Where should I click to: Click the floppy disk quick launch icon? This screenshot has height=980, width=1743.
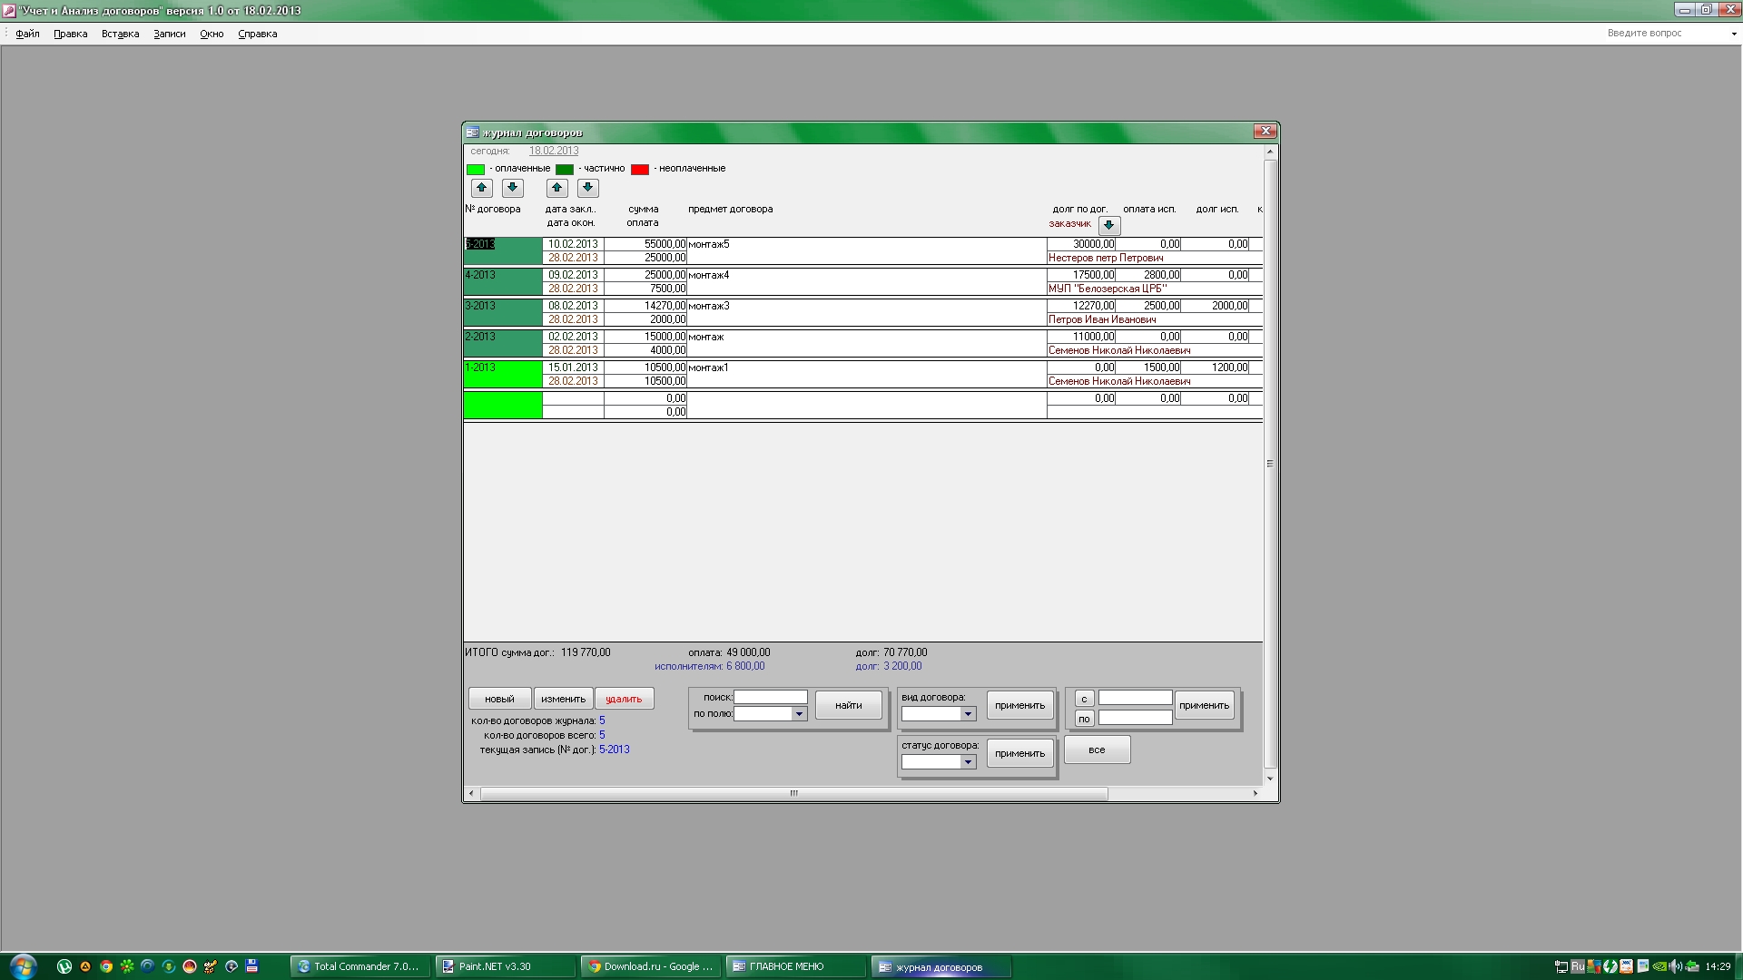pyautogui.click(x=252, y=966)
